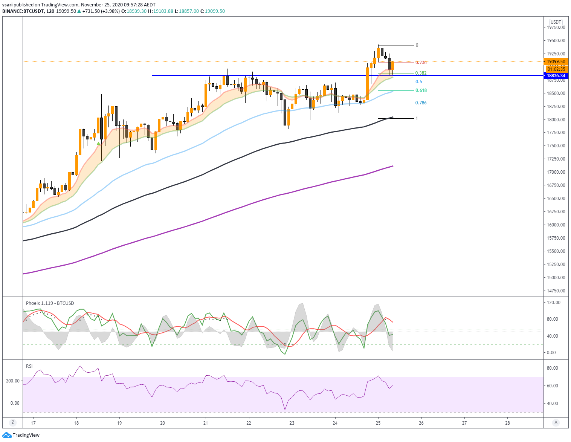571x442 pixels.
Task: Click date 17 on the time axis
Action: pyautogui.click(x=34, y=423)
